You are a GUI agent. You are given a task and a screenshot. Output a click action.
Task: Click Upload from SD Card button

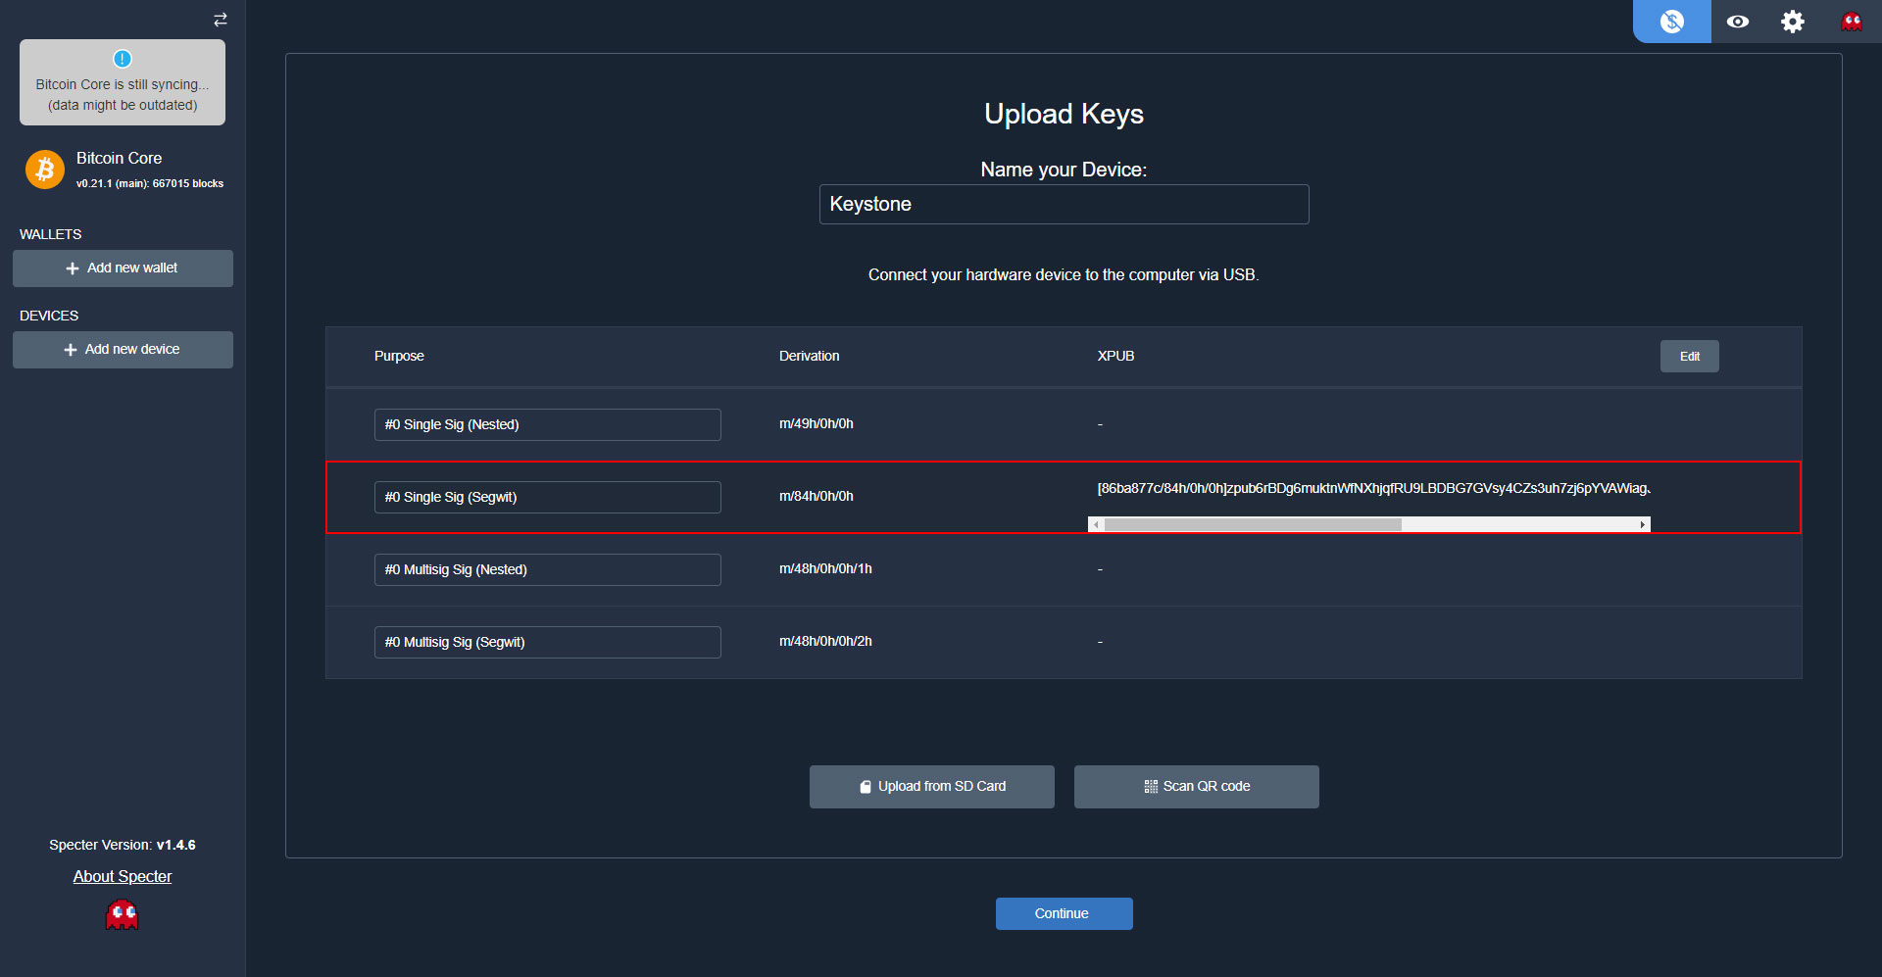coord(931,787)
